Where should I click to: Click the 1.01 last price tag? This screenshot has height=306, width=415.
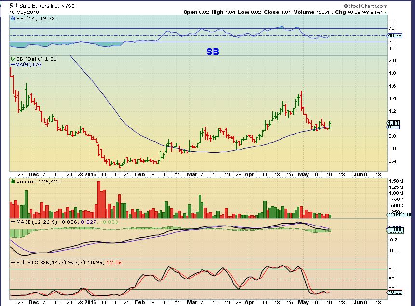pos(394,123)
